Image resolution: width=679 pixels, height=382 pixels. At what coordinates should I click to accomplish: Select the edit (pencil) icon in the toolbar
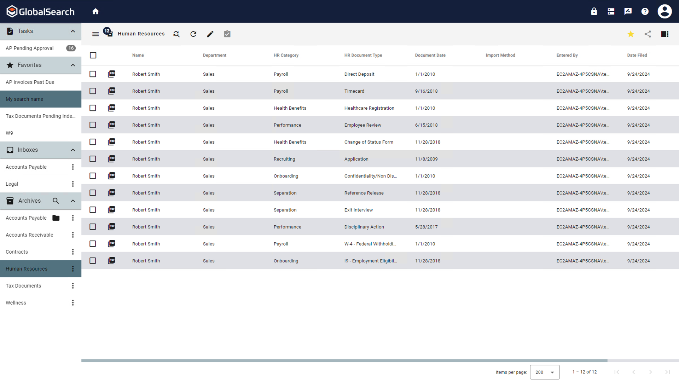click(210, 34)
